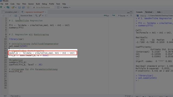Viewport: 173px width, 97px height.
Task: Click the hist(fit_b) line in editor
Action: point(16,71)
